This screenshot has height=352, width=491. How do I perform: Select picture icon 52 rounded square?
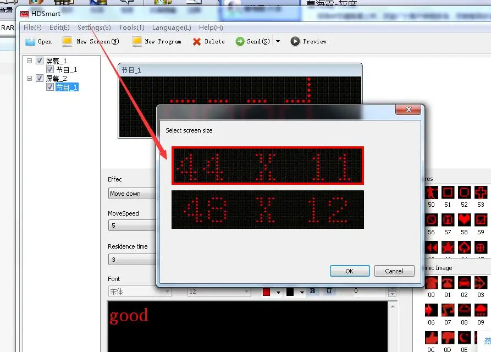click(465, 193)
